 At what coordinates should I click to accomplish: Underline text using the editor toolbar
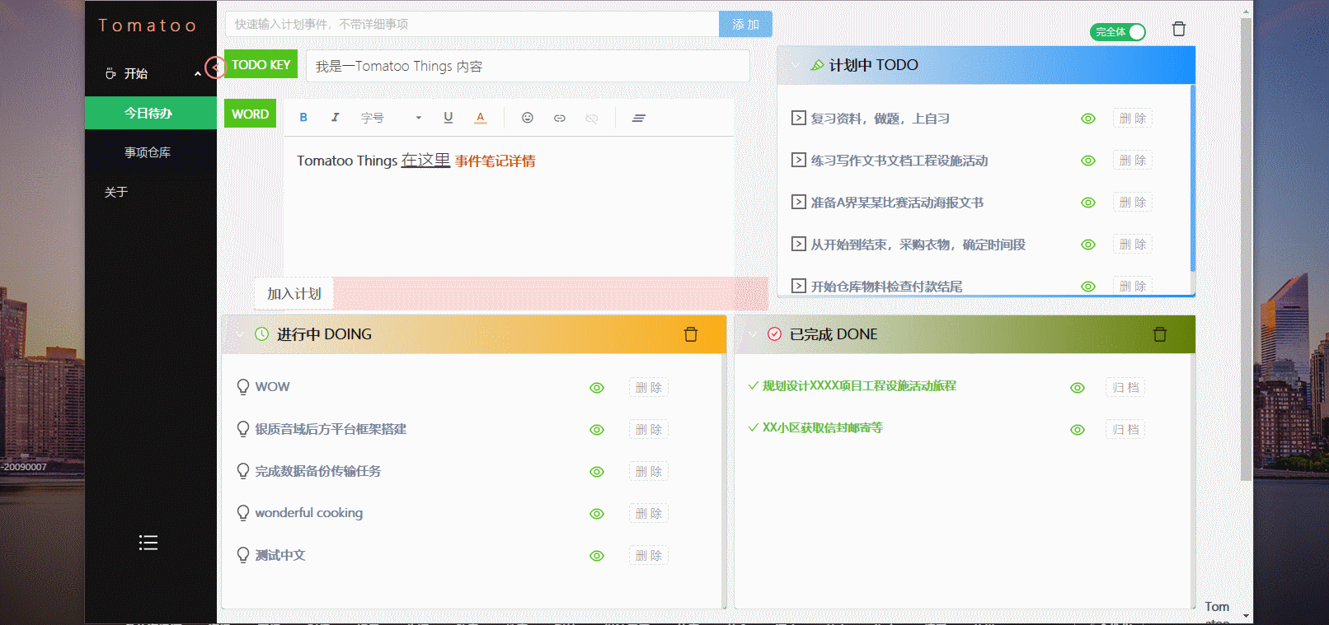click(x=448, y=118)
